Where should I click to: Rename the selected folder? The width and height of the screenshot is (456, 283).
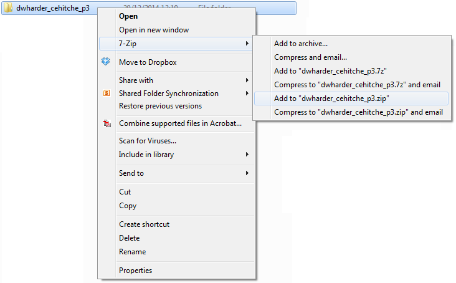pyautogui.click(x=132, y=252)
